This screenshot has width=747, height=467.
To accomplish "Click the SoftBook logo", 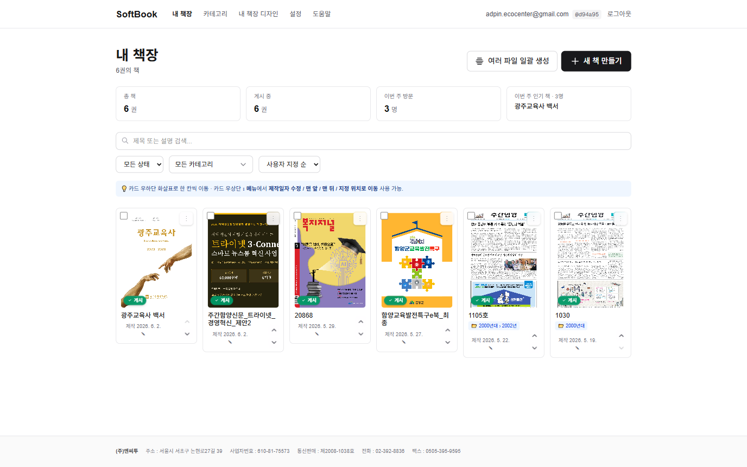I will pyautogui.click(x=137, y=14).
